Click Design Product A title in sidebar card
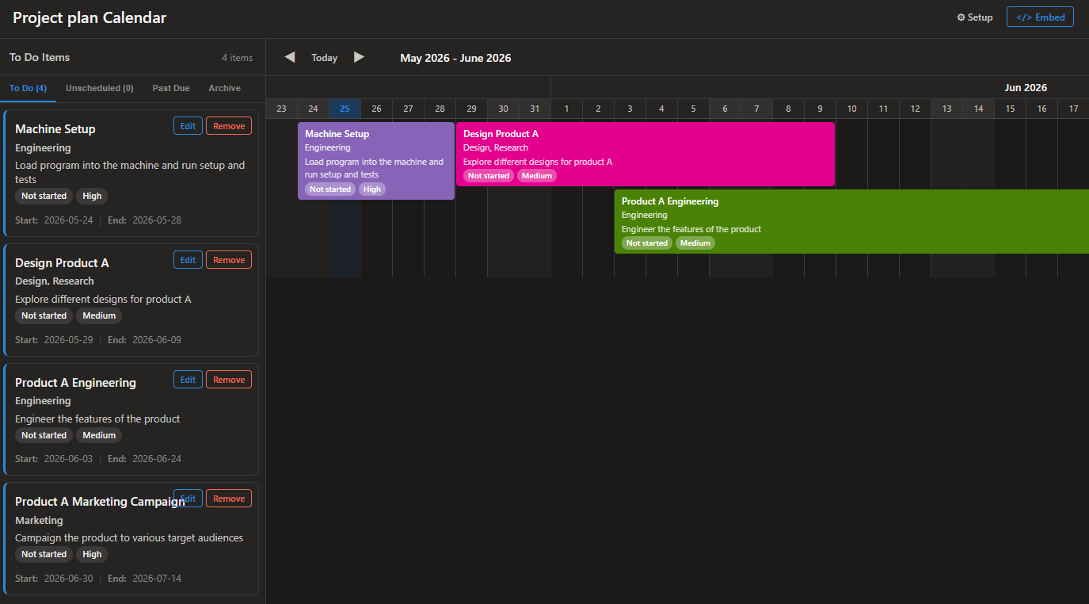Viewport: 1089px width, 604px height. click(62, 263)
